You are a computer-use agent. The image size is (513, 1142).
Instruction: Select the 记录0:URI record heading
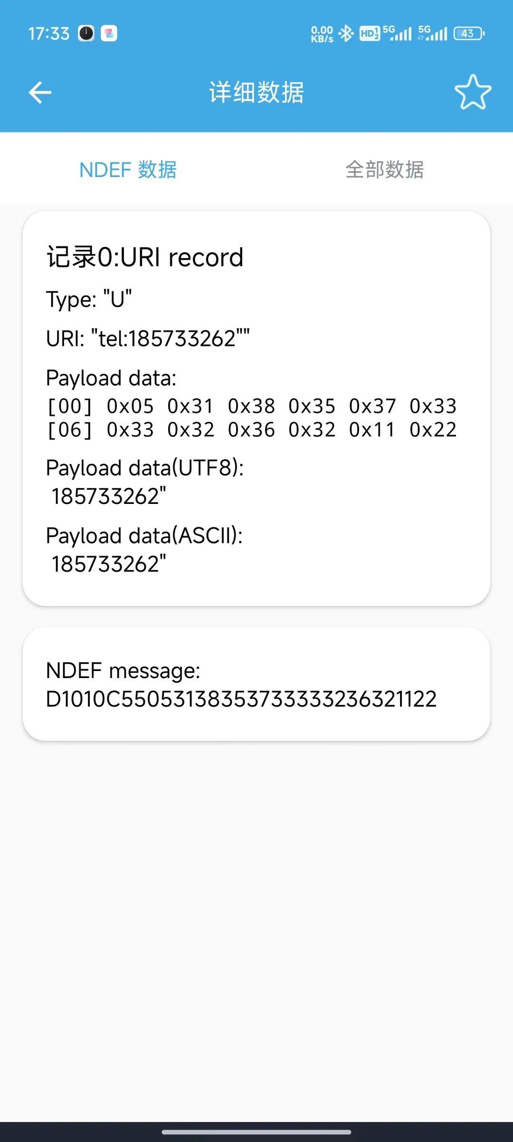click(x=145, y=257)
